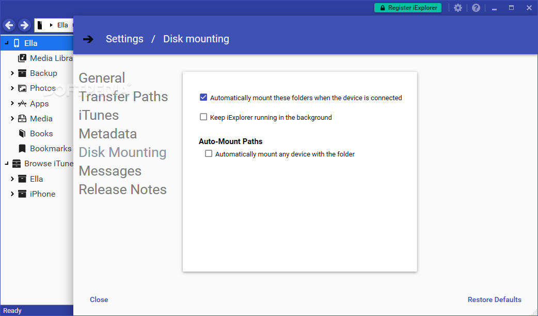Close the settings panel with Close link
Viewport: 538px width, 316px height.
[99, 299]
